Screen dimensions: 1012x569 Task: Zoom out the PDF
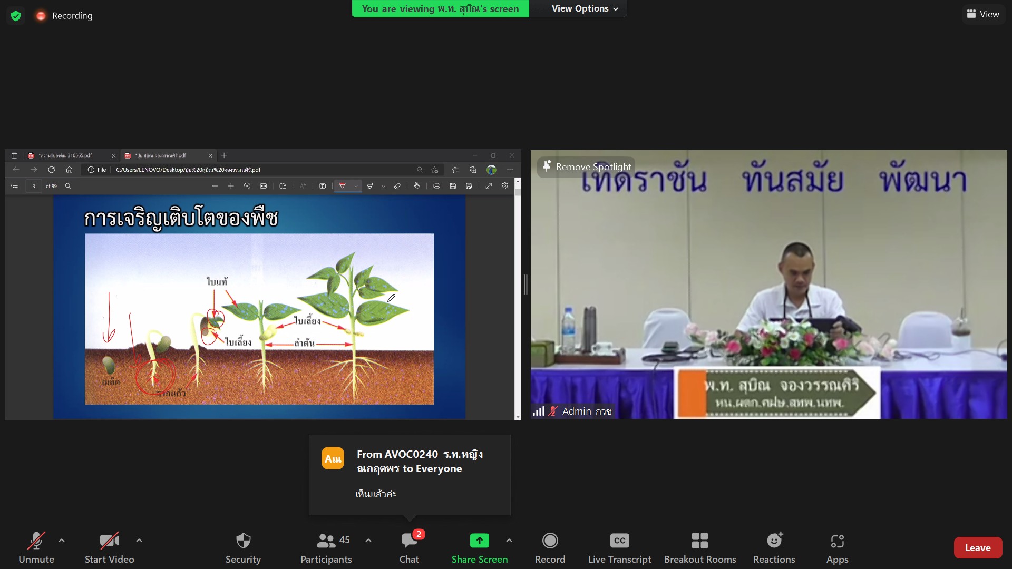click(x=215, y=186)
